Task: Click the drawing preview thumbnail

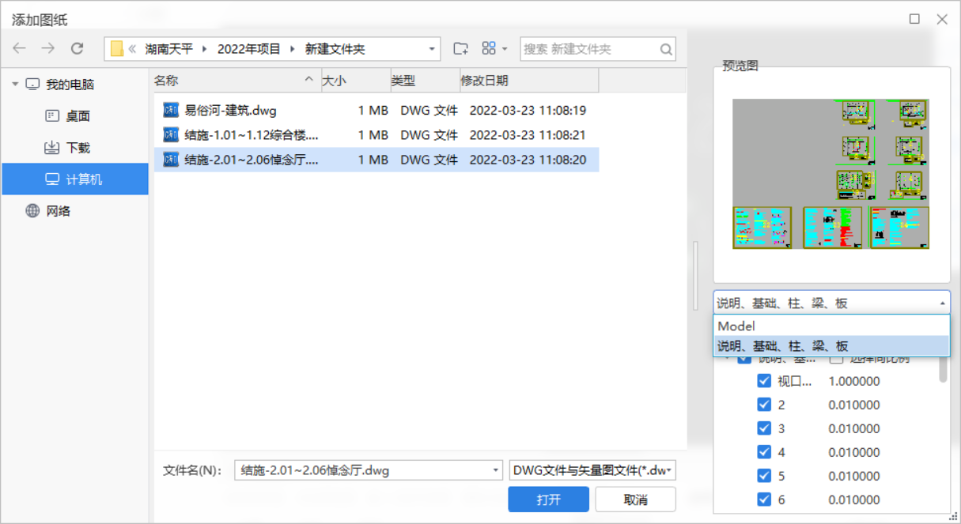Action: [830, 174]
